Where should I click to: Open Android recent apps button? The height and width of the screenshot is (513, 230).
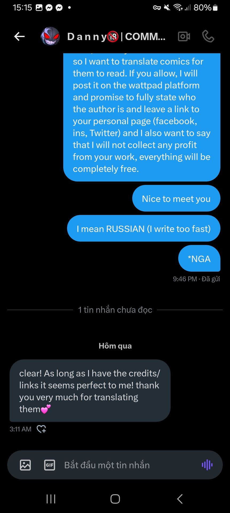coord(51,499)
